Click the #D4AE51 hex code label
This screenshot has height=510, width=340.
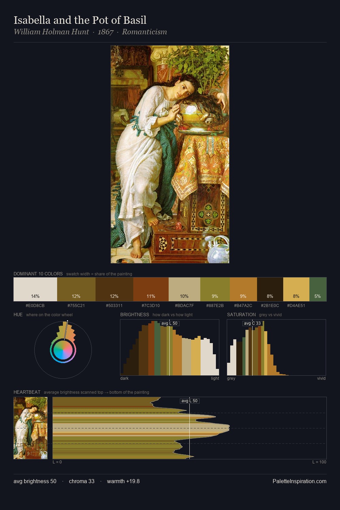pyautogui.click(x=296, y=305)
